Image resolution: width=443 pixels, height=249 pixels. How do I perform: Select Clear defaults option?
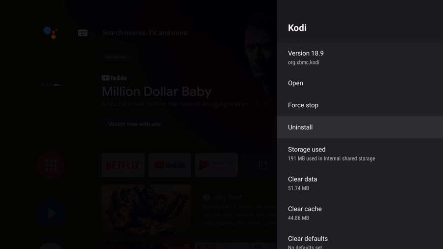(360, 239)
